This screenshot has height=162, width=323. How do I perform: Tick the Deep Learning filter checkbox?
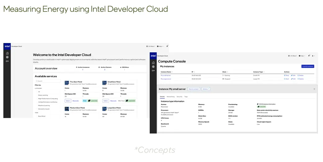tap(37, 95)
